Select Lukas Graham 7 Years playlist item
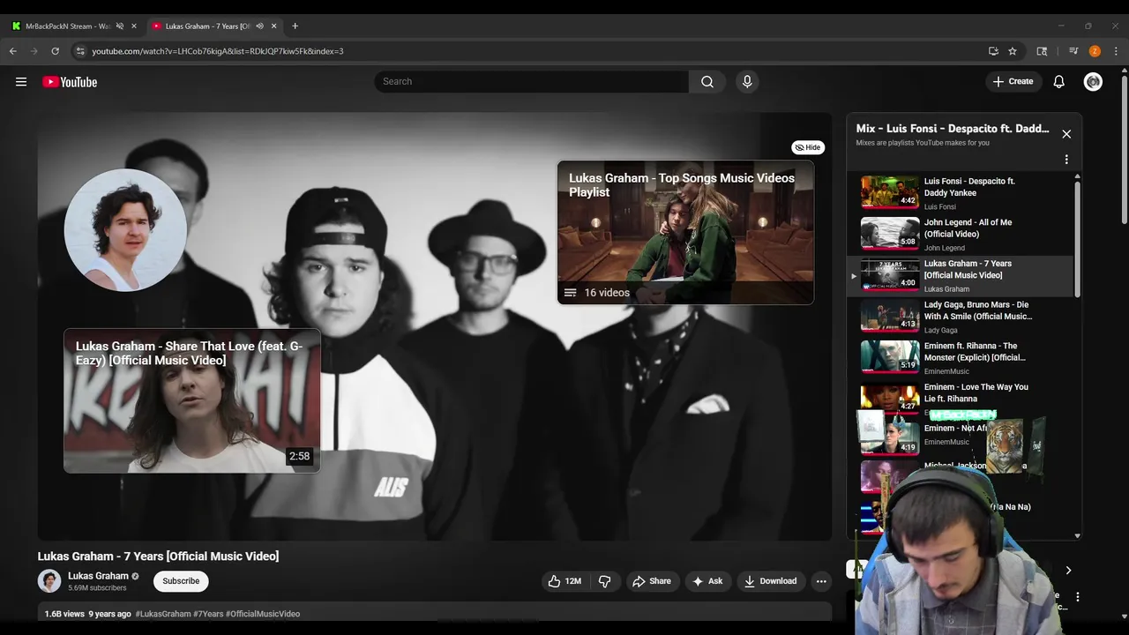1129x635 pixels. pyautogui.click(x=961, y=275)
